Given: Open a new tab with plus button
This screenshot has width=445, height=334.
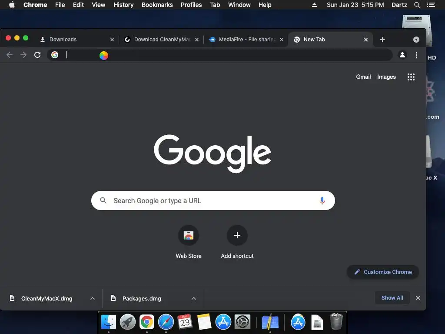Looking at the screenshot, I should (382, 40).
